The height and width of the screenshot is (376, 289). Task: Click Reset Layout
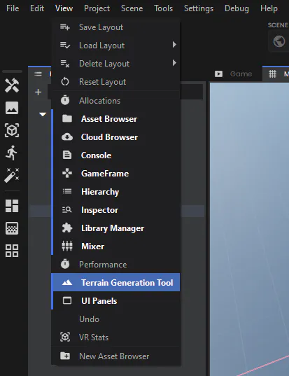click(x=115, y=82)
